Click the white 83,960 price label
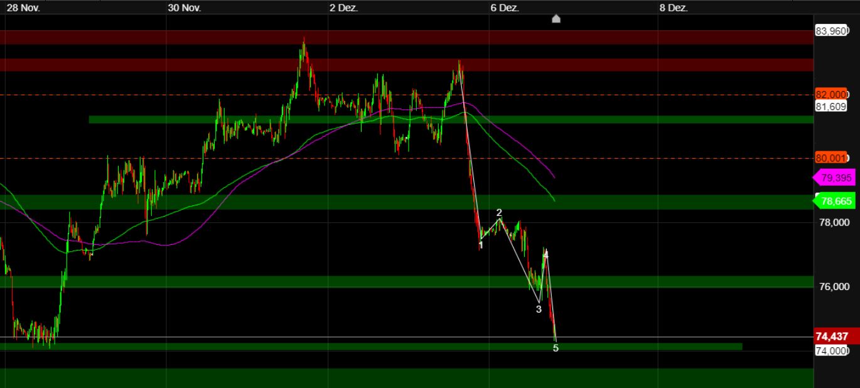 click(830, 29)
